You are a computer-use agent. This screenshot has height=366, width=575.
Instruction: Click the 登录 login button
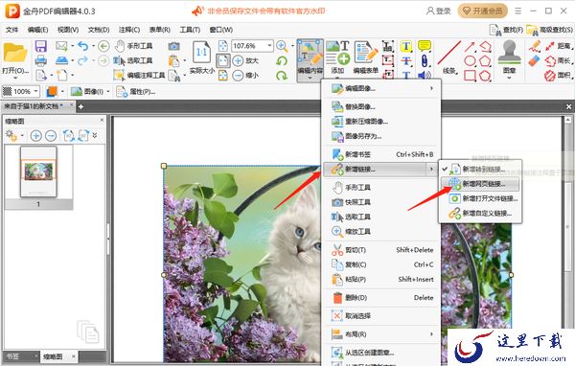439,11
